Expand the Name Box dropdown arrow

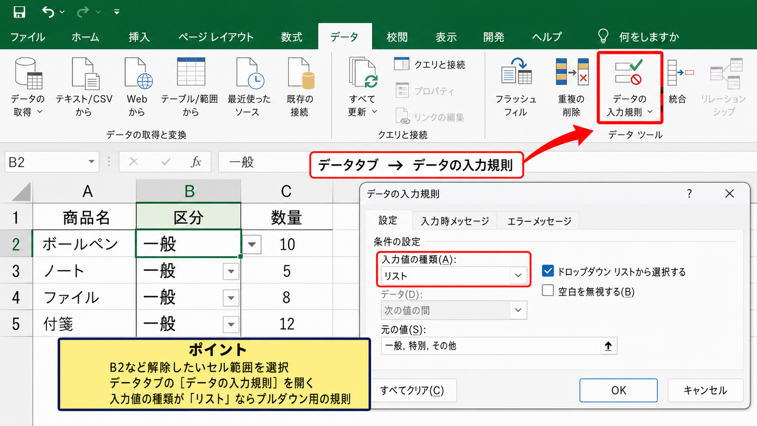click(x=91, y=162)
